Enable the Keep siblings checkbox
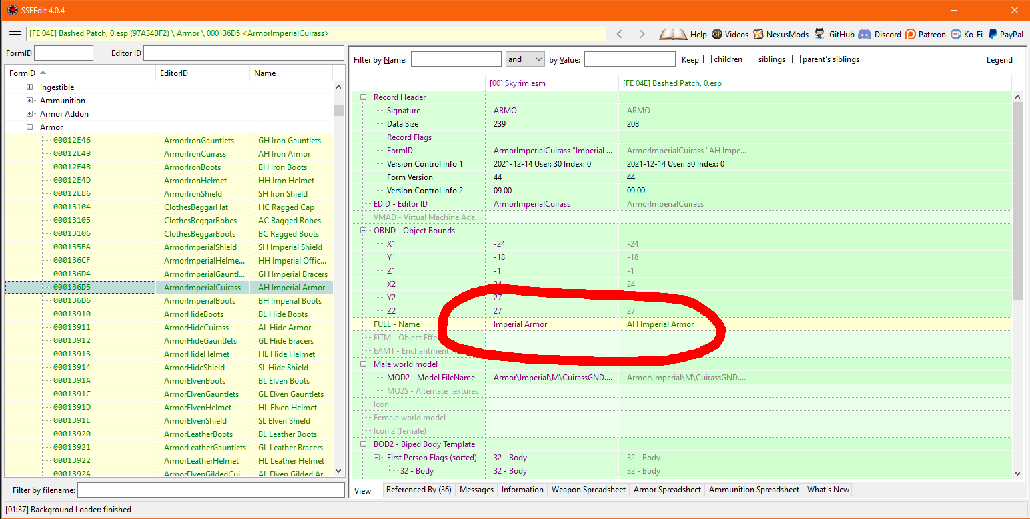The height and width of the screenshot is (519, 1030). click(x=752, y=59)
